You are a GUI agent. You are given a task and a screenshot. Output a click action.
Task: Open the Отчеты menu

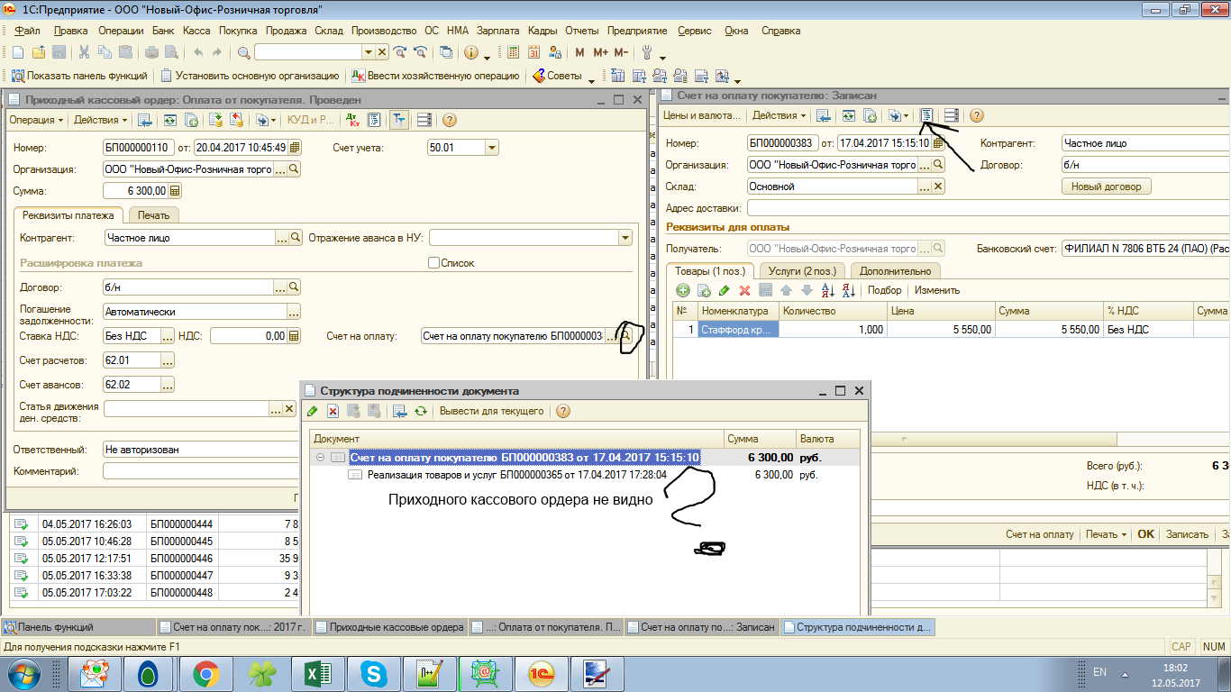[581, 31]
